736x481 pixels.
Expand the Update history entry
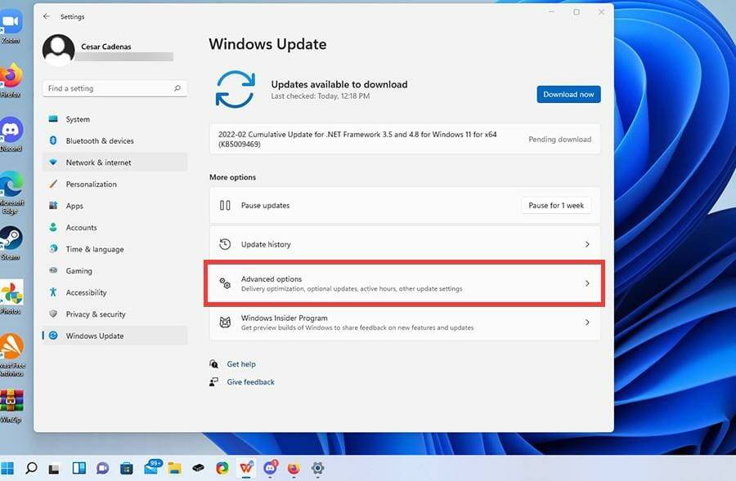tap(586, 244)
